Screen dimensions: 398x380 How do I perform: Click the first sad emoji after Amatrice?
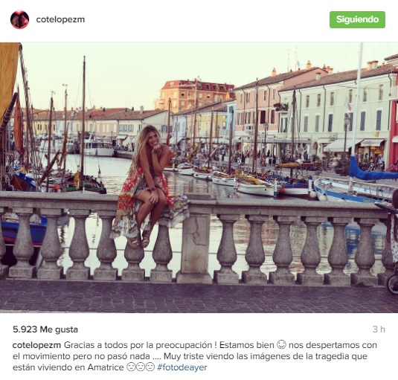pyautogui.click(x=130, y=367)
